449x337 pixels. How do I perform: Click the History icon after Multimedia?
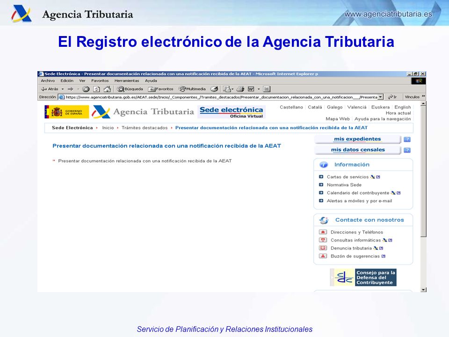click(x=214, y=89)
